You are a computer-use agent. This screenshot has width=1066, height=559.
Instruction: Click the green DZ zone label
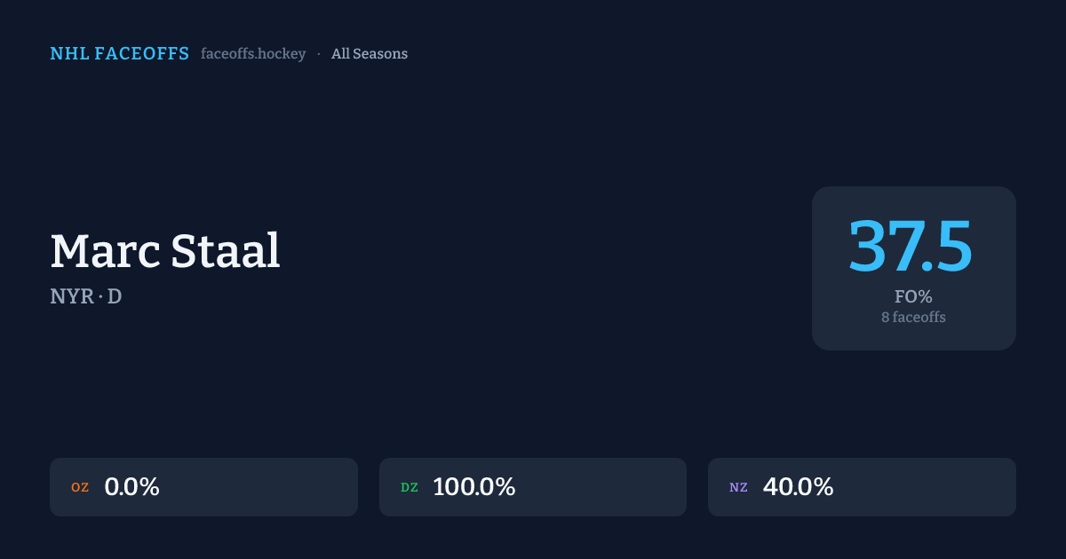click(410, 487)
